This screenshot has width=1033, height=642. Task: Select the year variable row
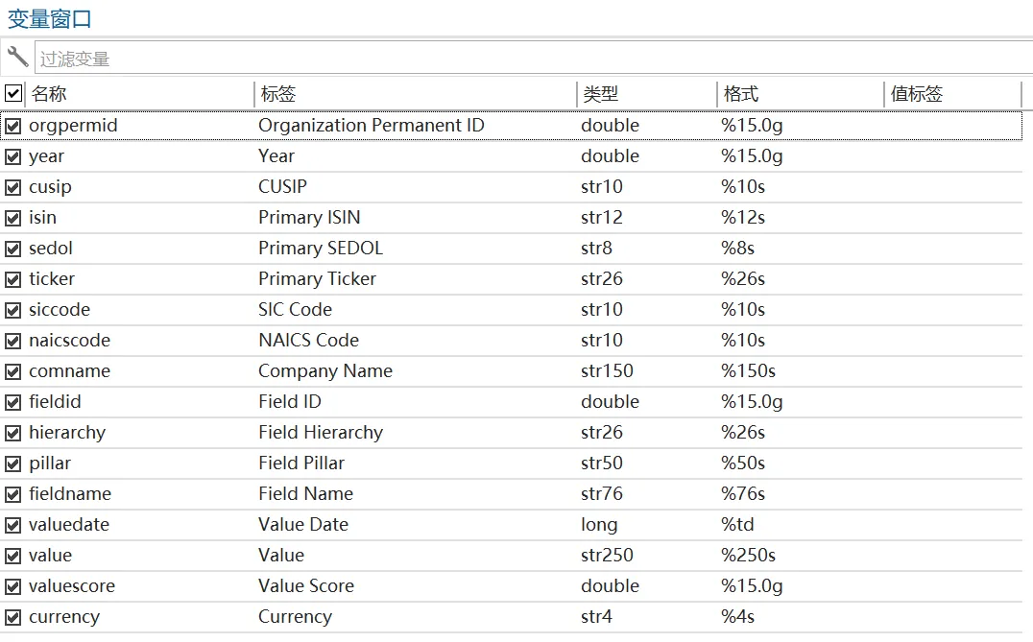tap(47, 156)
